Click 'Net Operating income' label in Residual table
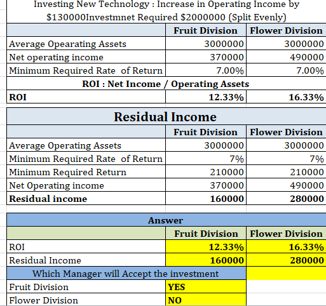This screenshot has width=326, height=306. pyautogui.click(x=86, y=185)
